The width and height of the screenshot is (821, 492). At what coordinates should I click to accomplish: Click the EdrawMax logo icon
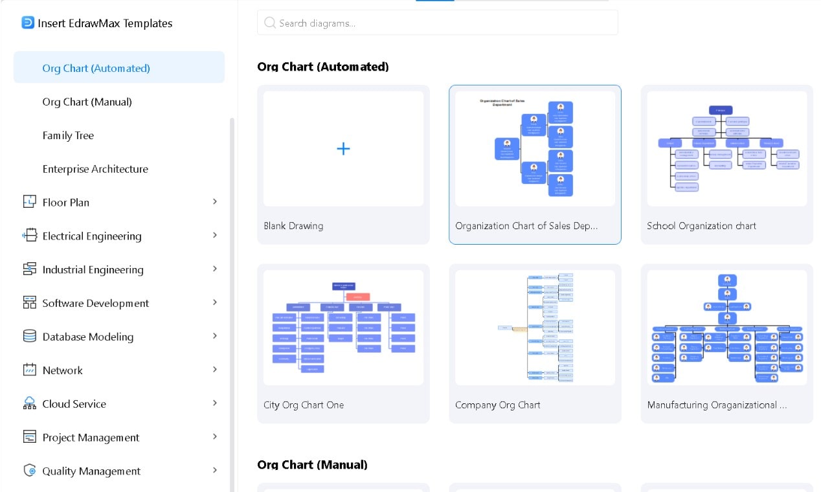click(x=28, y=23)
